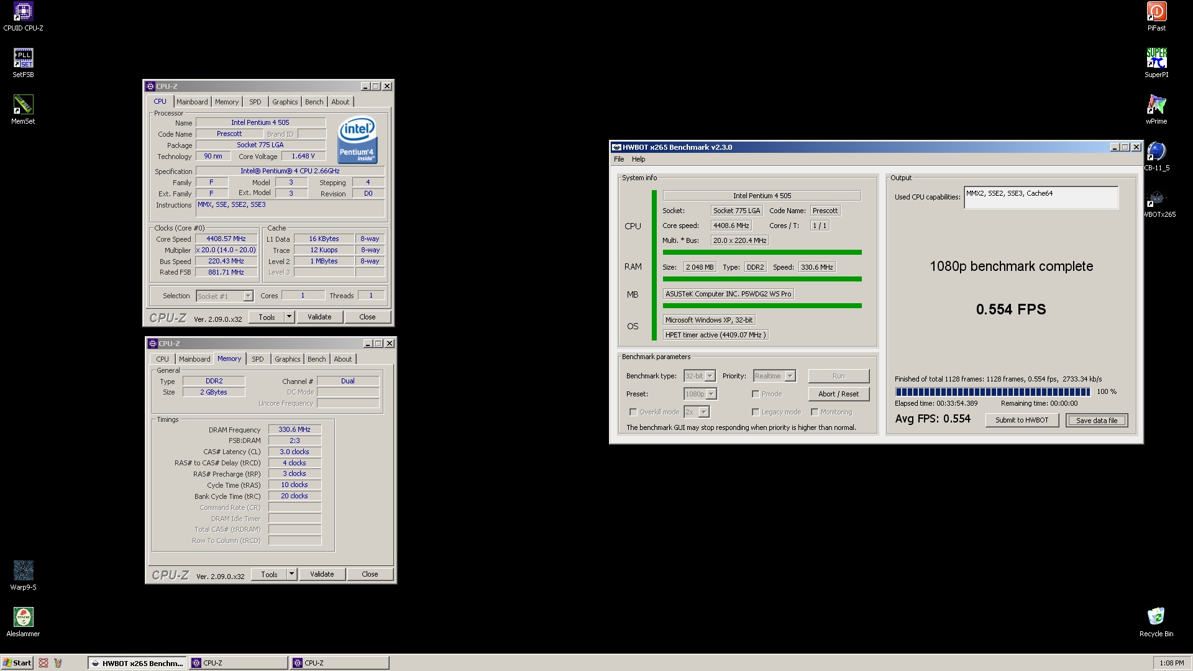Open the Windows Start menu

pos(17,663)
